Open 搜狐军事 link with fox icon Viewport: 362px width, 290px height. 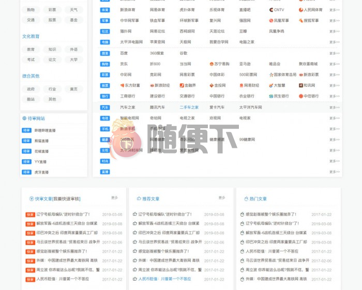click(309, 21)
